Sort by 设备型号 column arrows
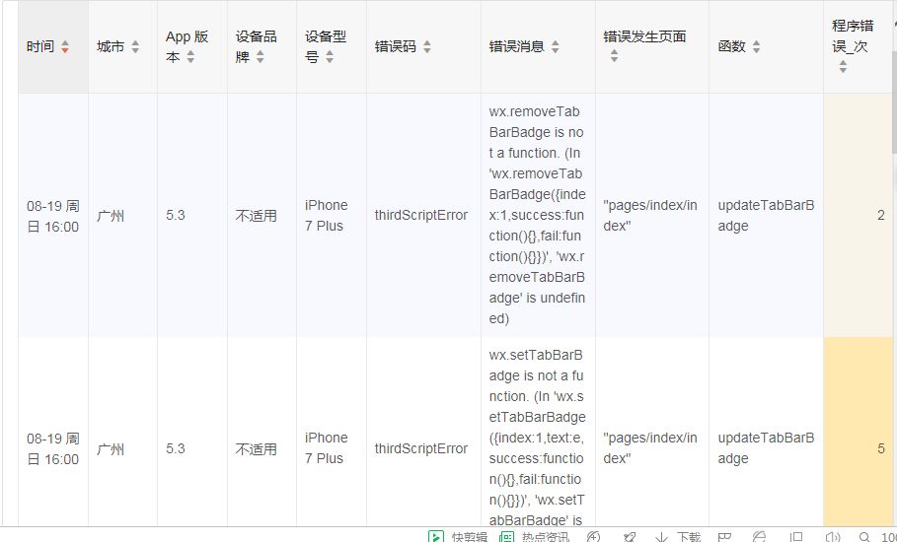This screenshot has width=897, height=542. [330, 56]
